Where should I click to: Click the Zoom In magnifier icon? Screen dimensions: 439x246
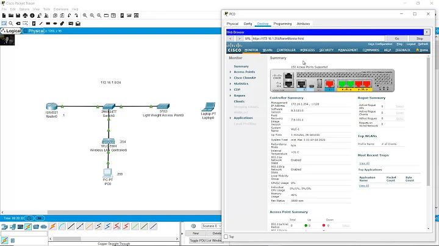click(85, 16)
